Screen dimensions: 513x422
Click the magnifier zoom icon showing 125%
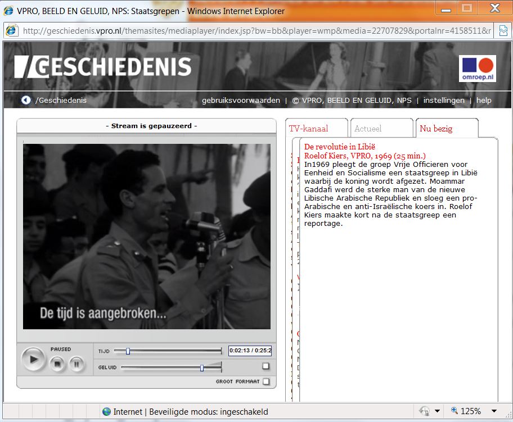pos(454,411)
